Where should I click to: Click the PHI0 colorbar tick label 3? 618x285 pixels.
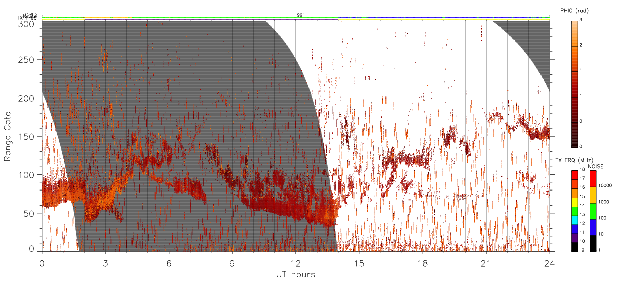tap(581, 20)
